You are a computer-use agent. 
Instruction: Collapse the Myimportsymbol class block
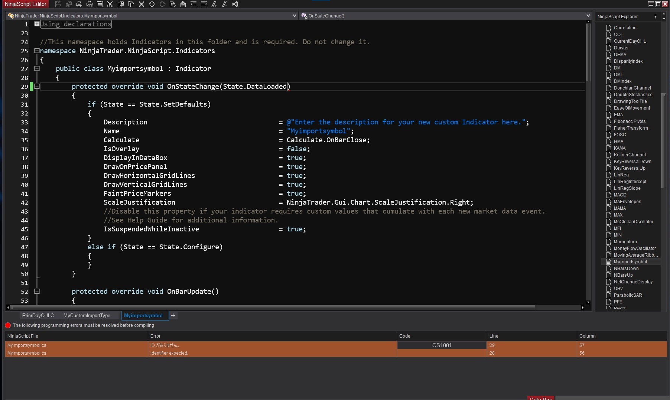[37, 68]
